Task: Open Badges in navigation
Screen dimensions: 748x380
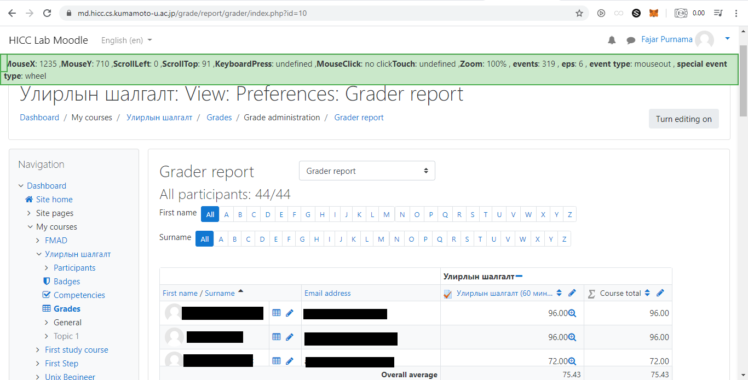Action: click(67, 282)
